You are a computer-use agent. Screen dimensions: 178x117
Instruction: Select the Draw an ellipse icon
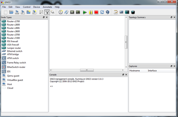point(133,12)
